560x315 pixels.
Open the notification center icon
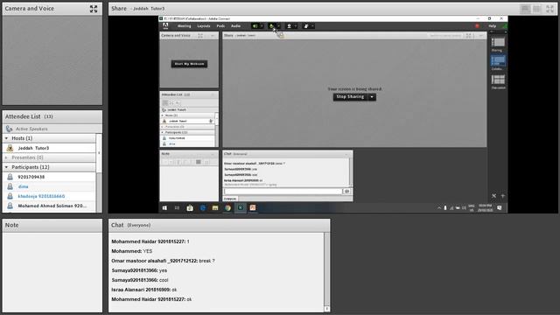click(500, 208)
